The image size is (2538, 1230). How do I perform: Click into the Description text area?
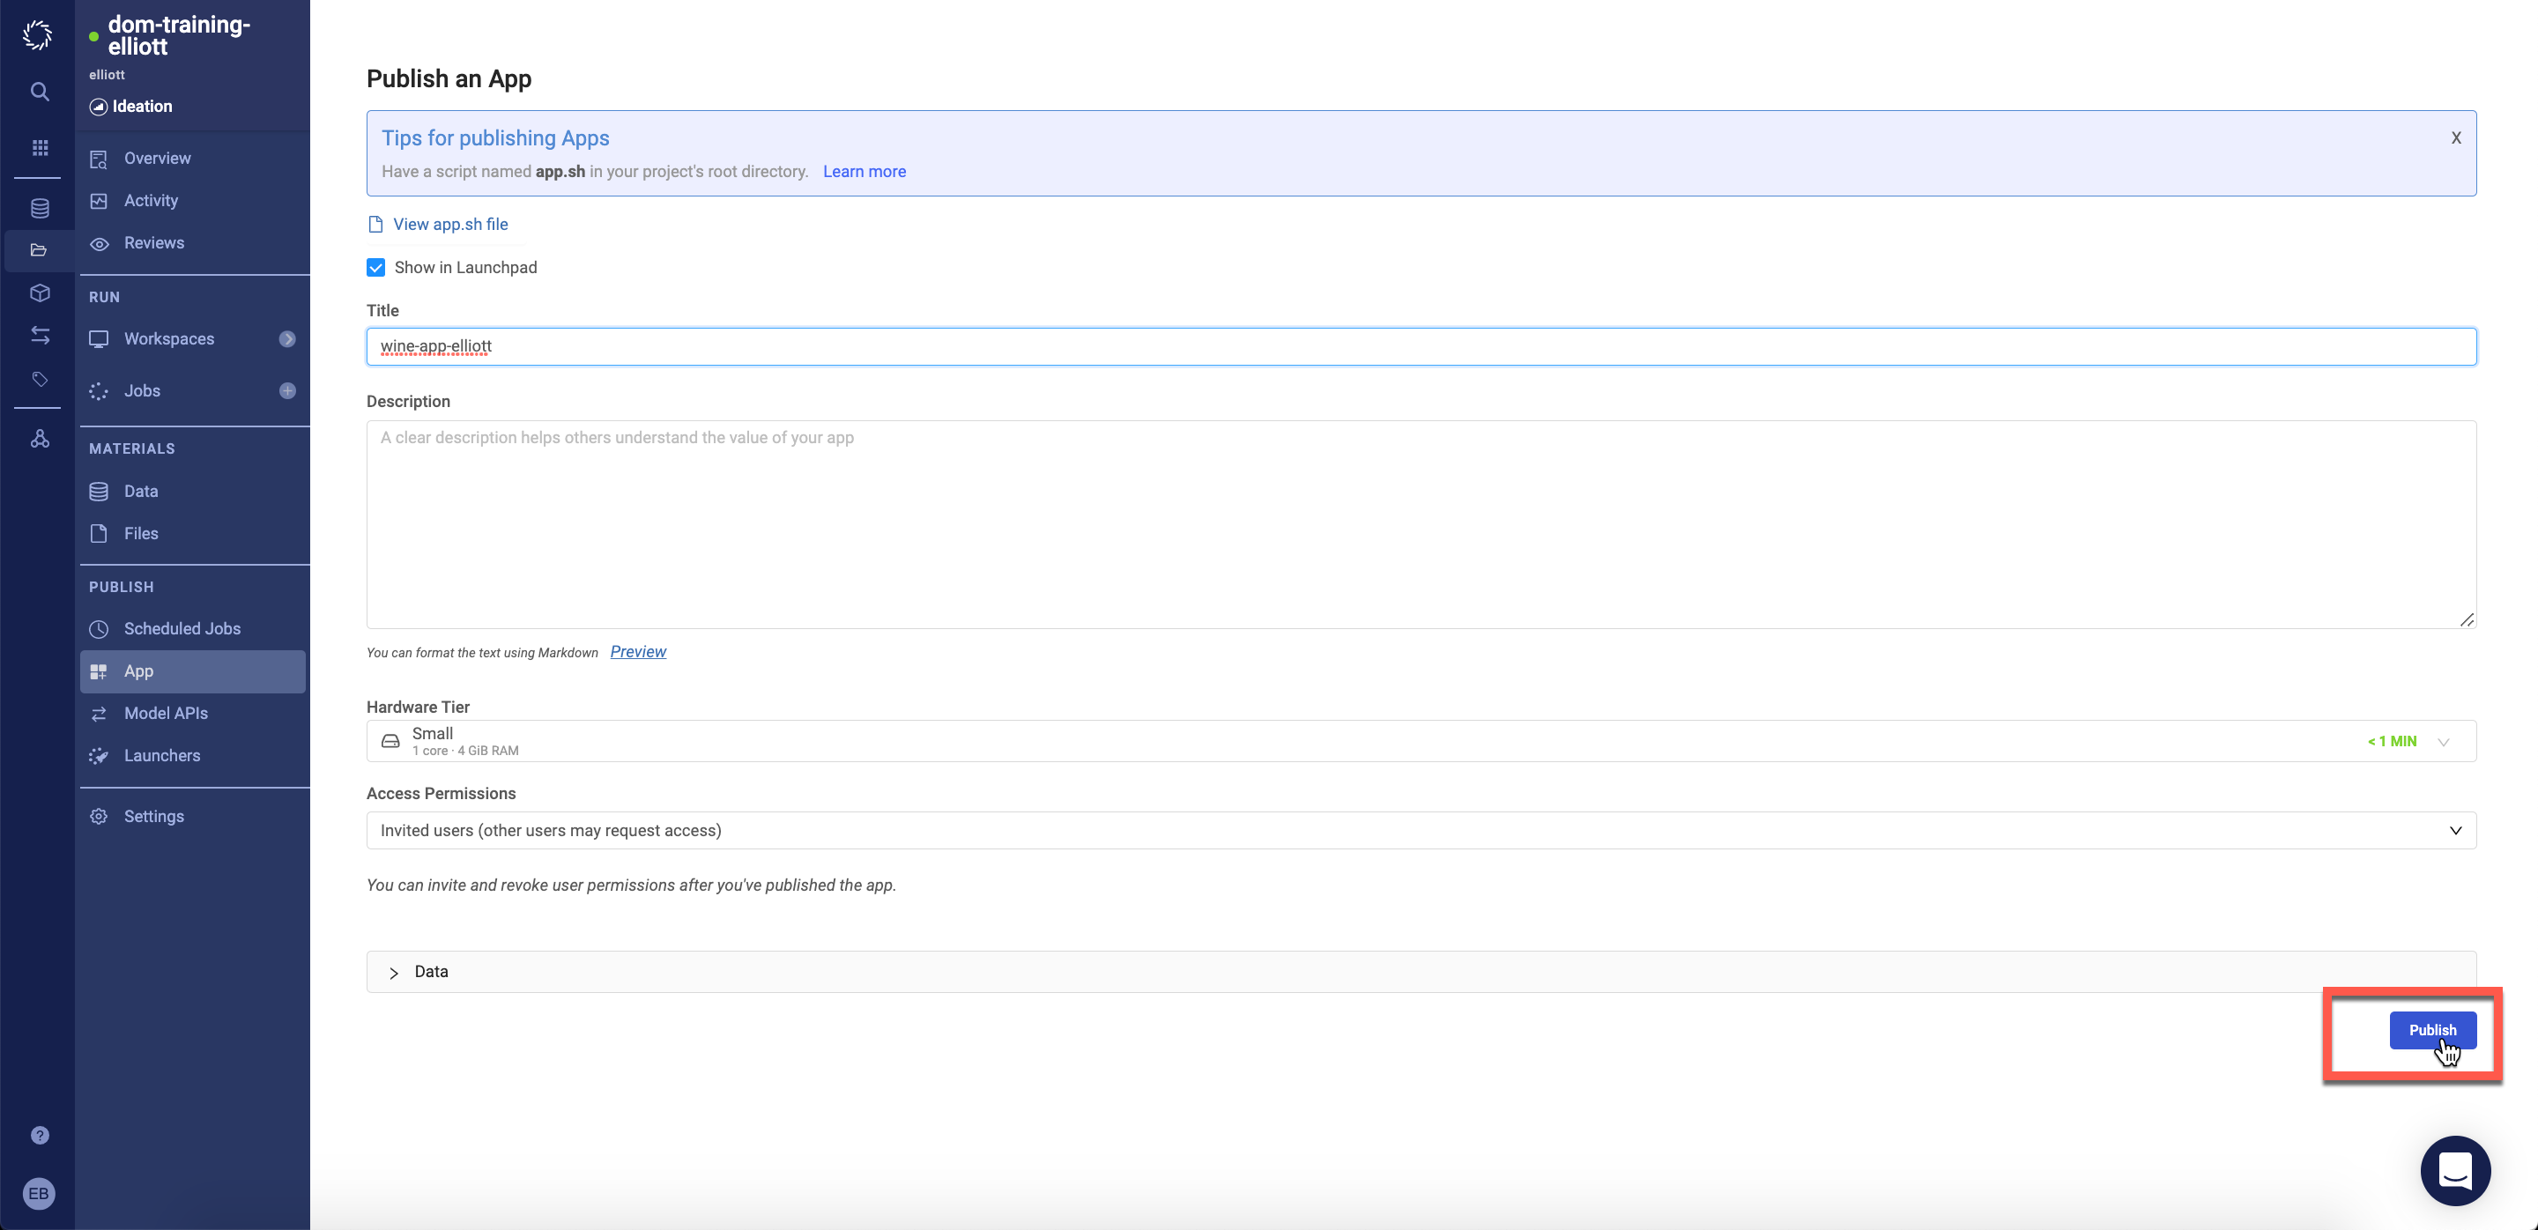pyautogui.click(x=1420, y=524)
